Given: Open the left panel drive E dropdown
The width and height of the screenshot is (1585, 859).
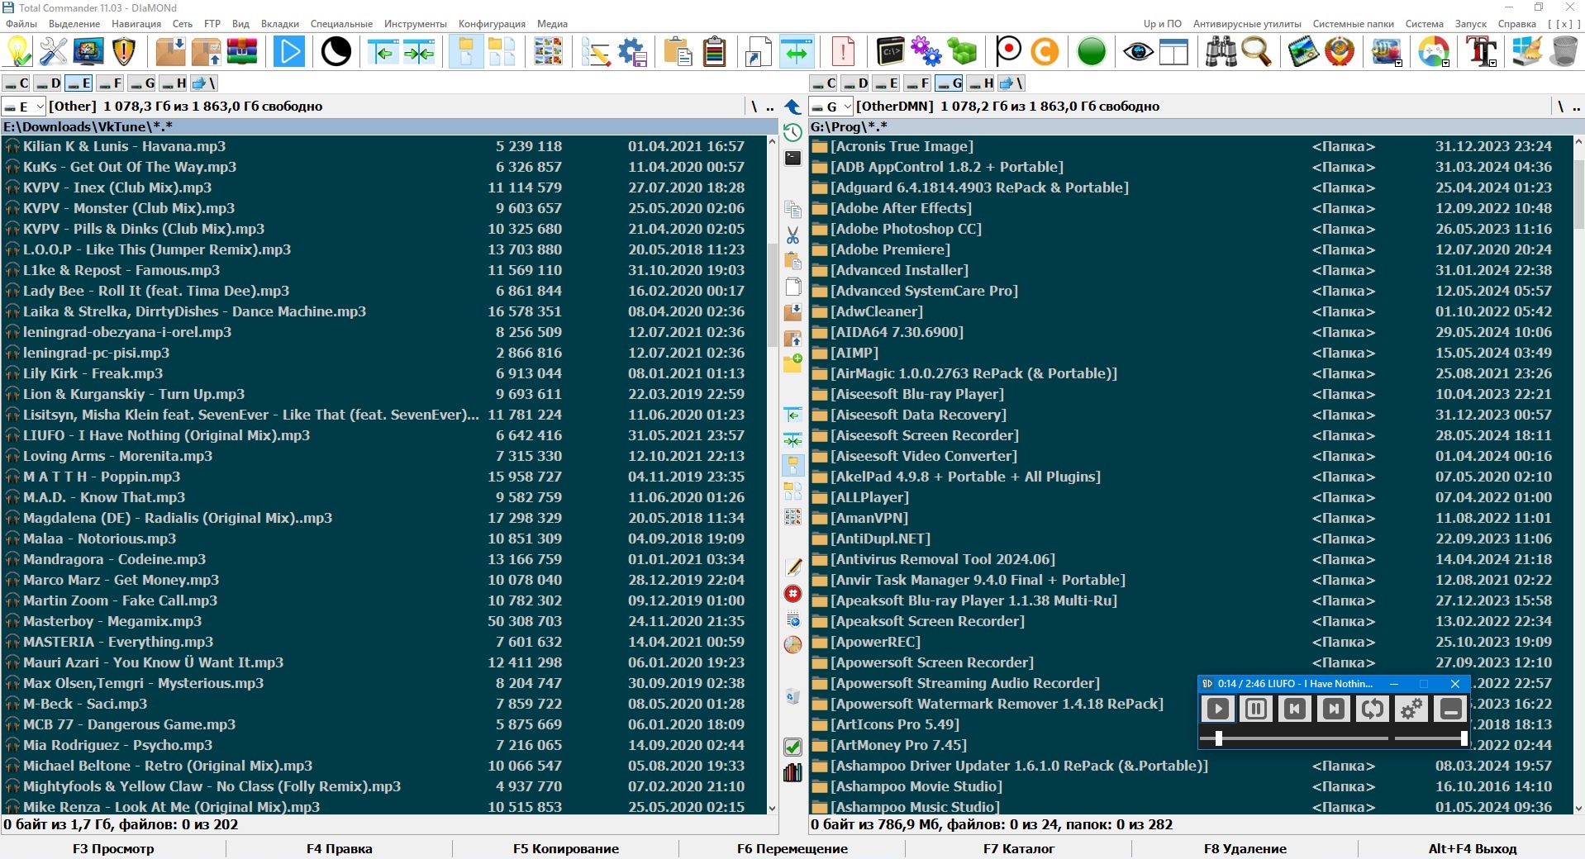Looking at the screenshot, I should [x=23, y=107].
